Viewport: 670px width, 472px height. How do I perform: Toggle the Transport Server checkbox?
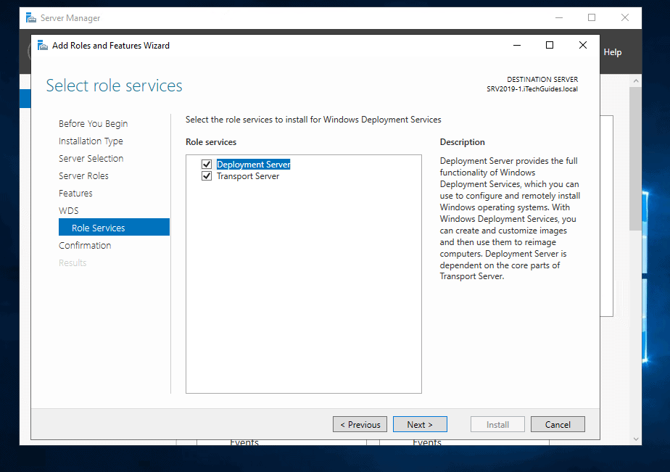click(207, 176)
